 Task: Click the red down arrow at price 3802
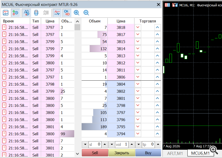(x=138, y=91)
